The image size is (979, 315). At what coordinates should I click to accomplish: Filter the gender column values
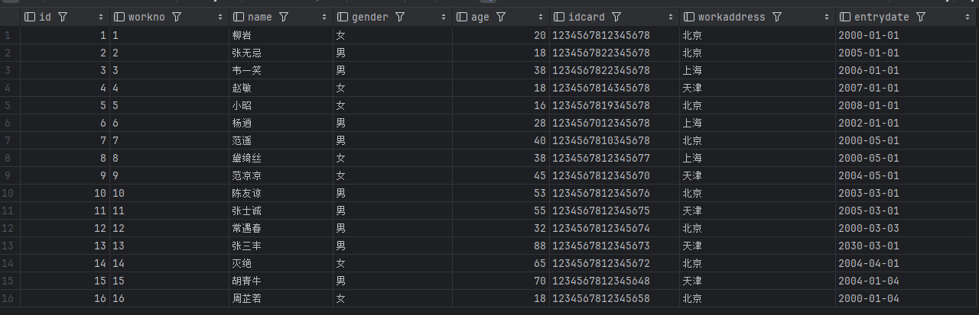[x=400, y=17]
